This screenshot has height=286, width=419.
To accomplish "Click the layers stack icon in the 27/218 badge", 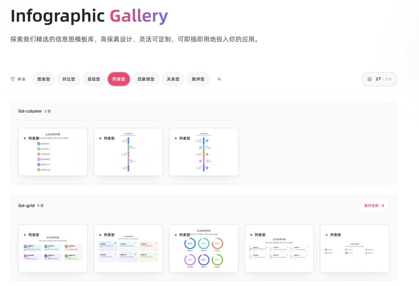I will pyautogui.click(x=369, y=79).
